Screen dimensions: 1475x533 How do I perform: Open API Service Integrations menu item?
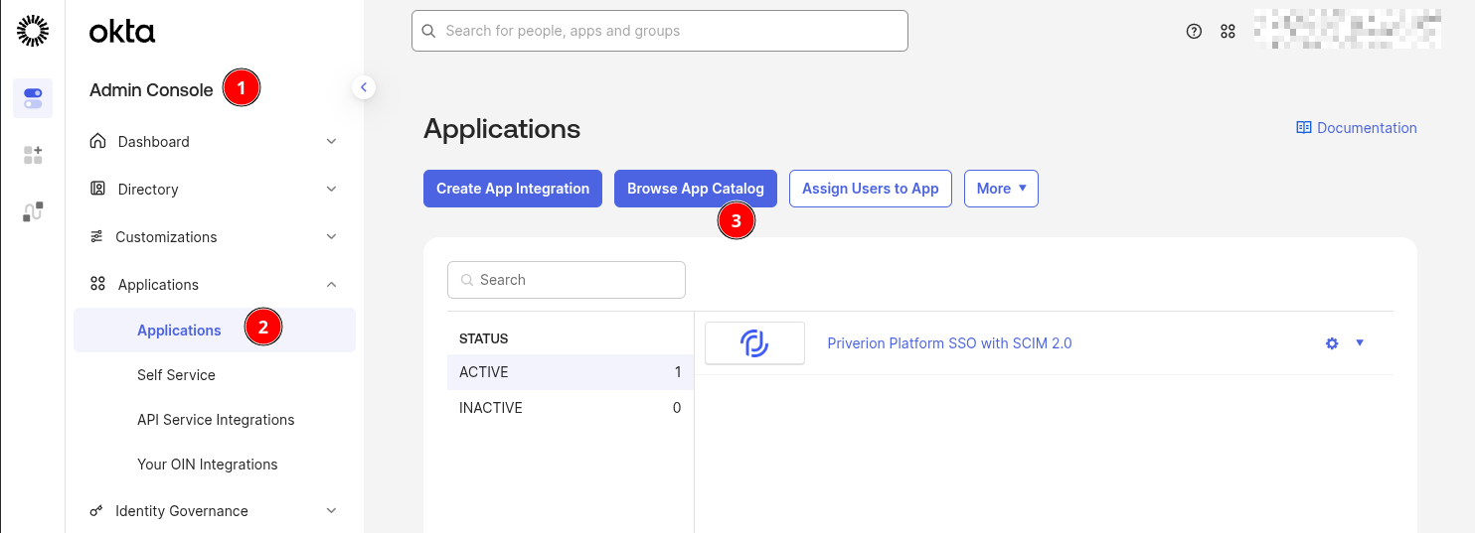(216, 420)
